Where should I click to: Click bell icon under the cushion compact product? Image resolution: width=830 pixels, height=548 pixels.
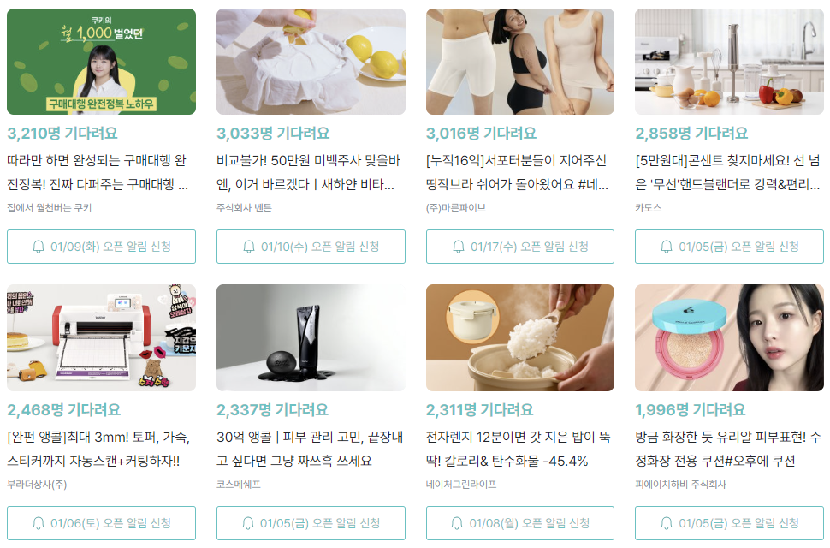[667, 523]
